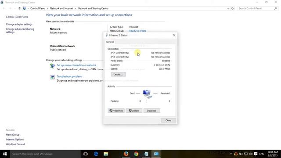Click the 100.0 Mbps speed value
Image resolution: width=281 pixels, height=158 pixels.
pyautogui.click(x=164, y=69)
